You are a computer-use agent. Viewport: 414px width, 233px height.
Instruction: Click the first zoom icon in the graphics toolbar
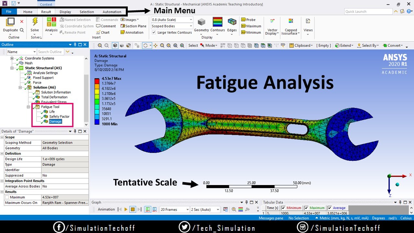click(100, 46)
